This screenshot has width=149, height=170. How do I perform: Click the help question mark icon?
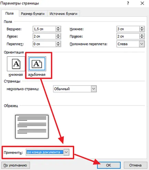tap(128, 3)
